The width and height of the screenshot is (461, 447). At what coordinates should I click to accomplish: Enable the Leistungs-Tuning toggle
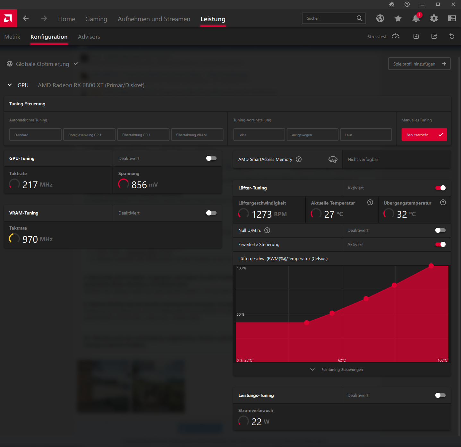pos(440,395)
